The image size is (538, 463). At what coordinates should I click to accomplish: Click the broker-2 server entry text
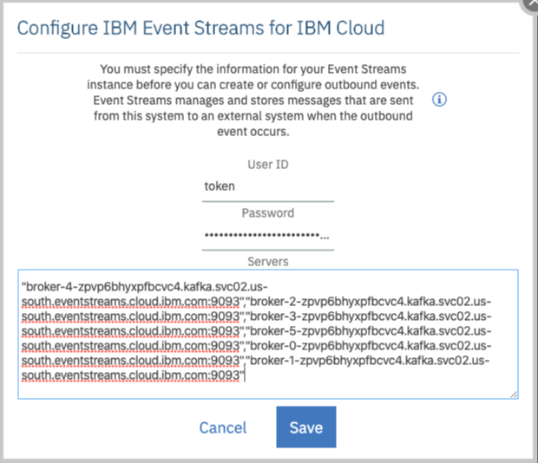click(369, 302)
